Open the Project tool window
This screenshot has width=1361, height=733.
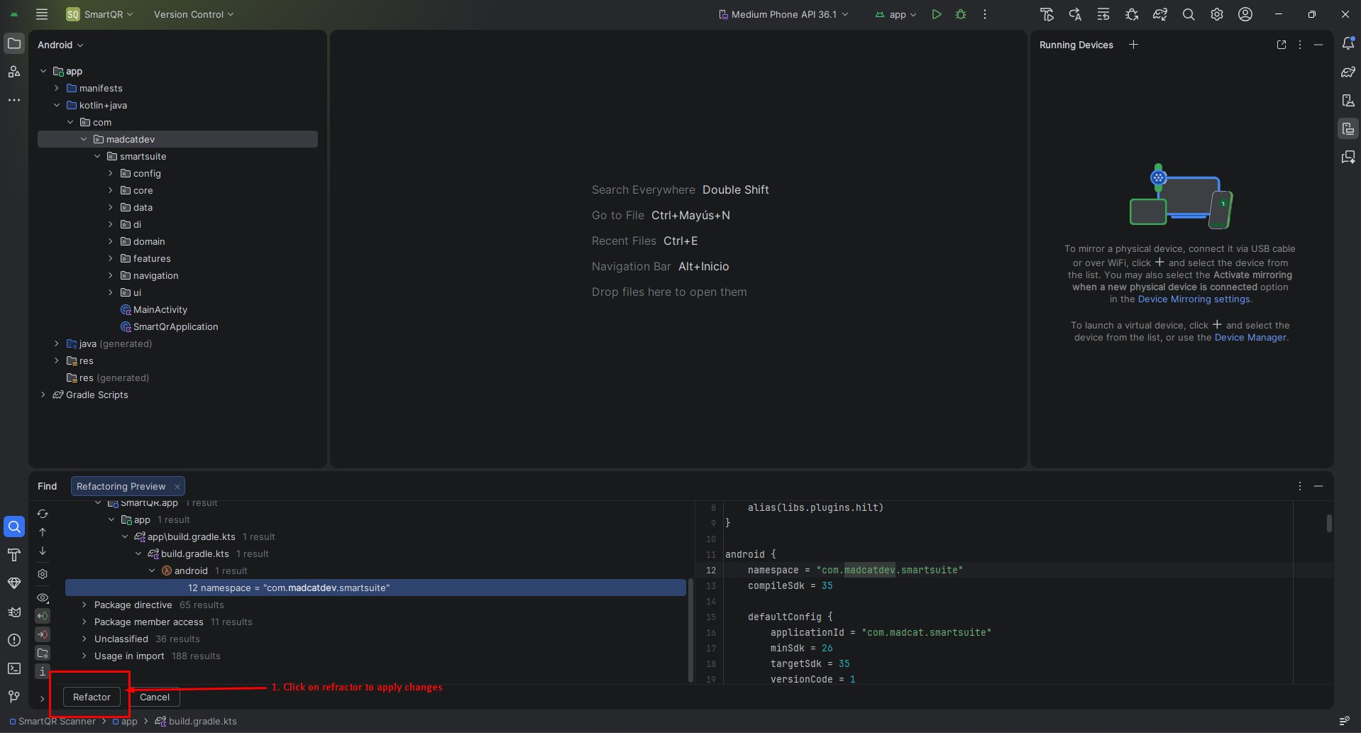coord(14,44)
